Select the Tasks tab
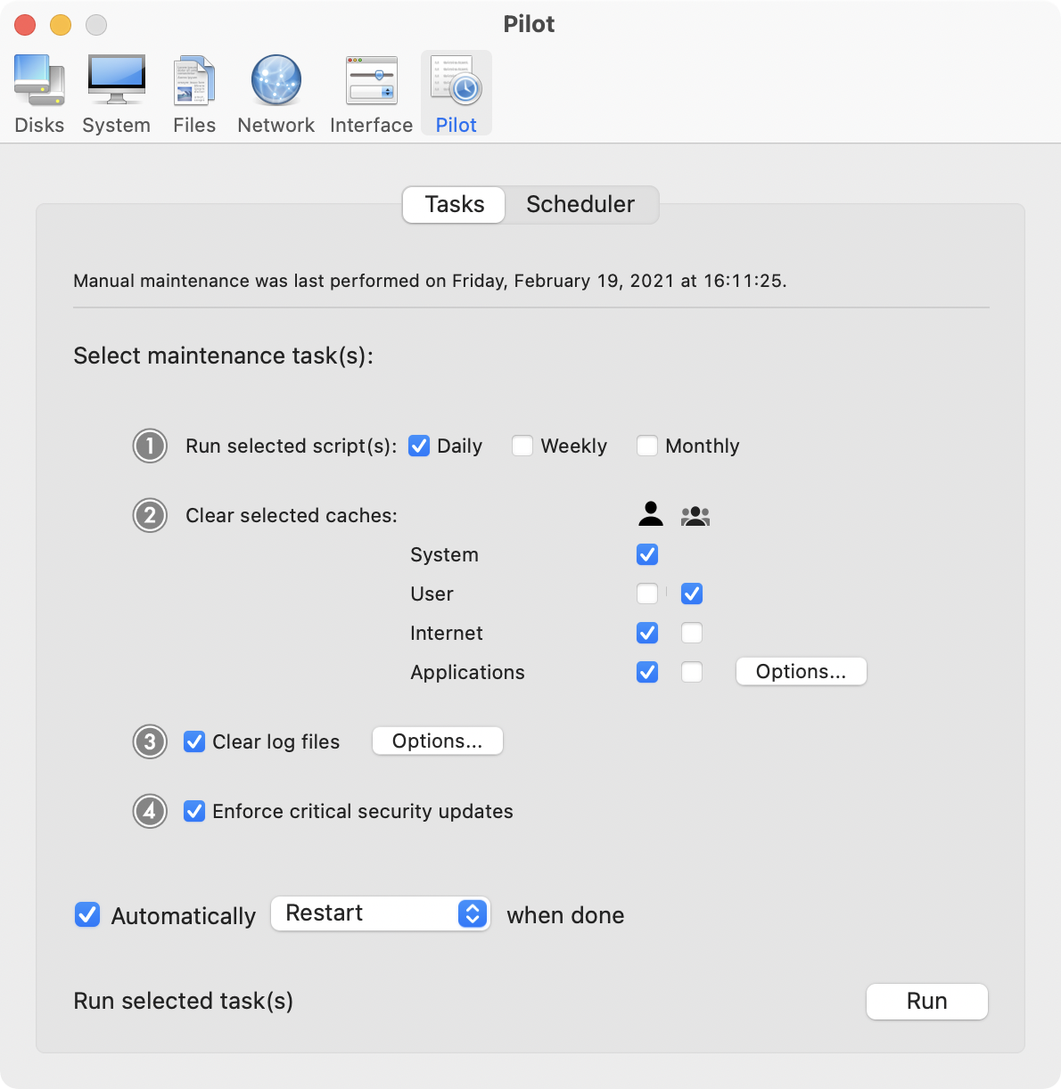 (x=455, y=204)
